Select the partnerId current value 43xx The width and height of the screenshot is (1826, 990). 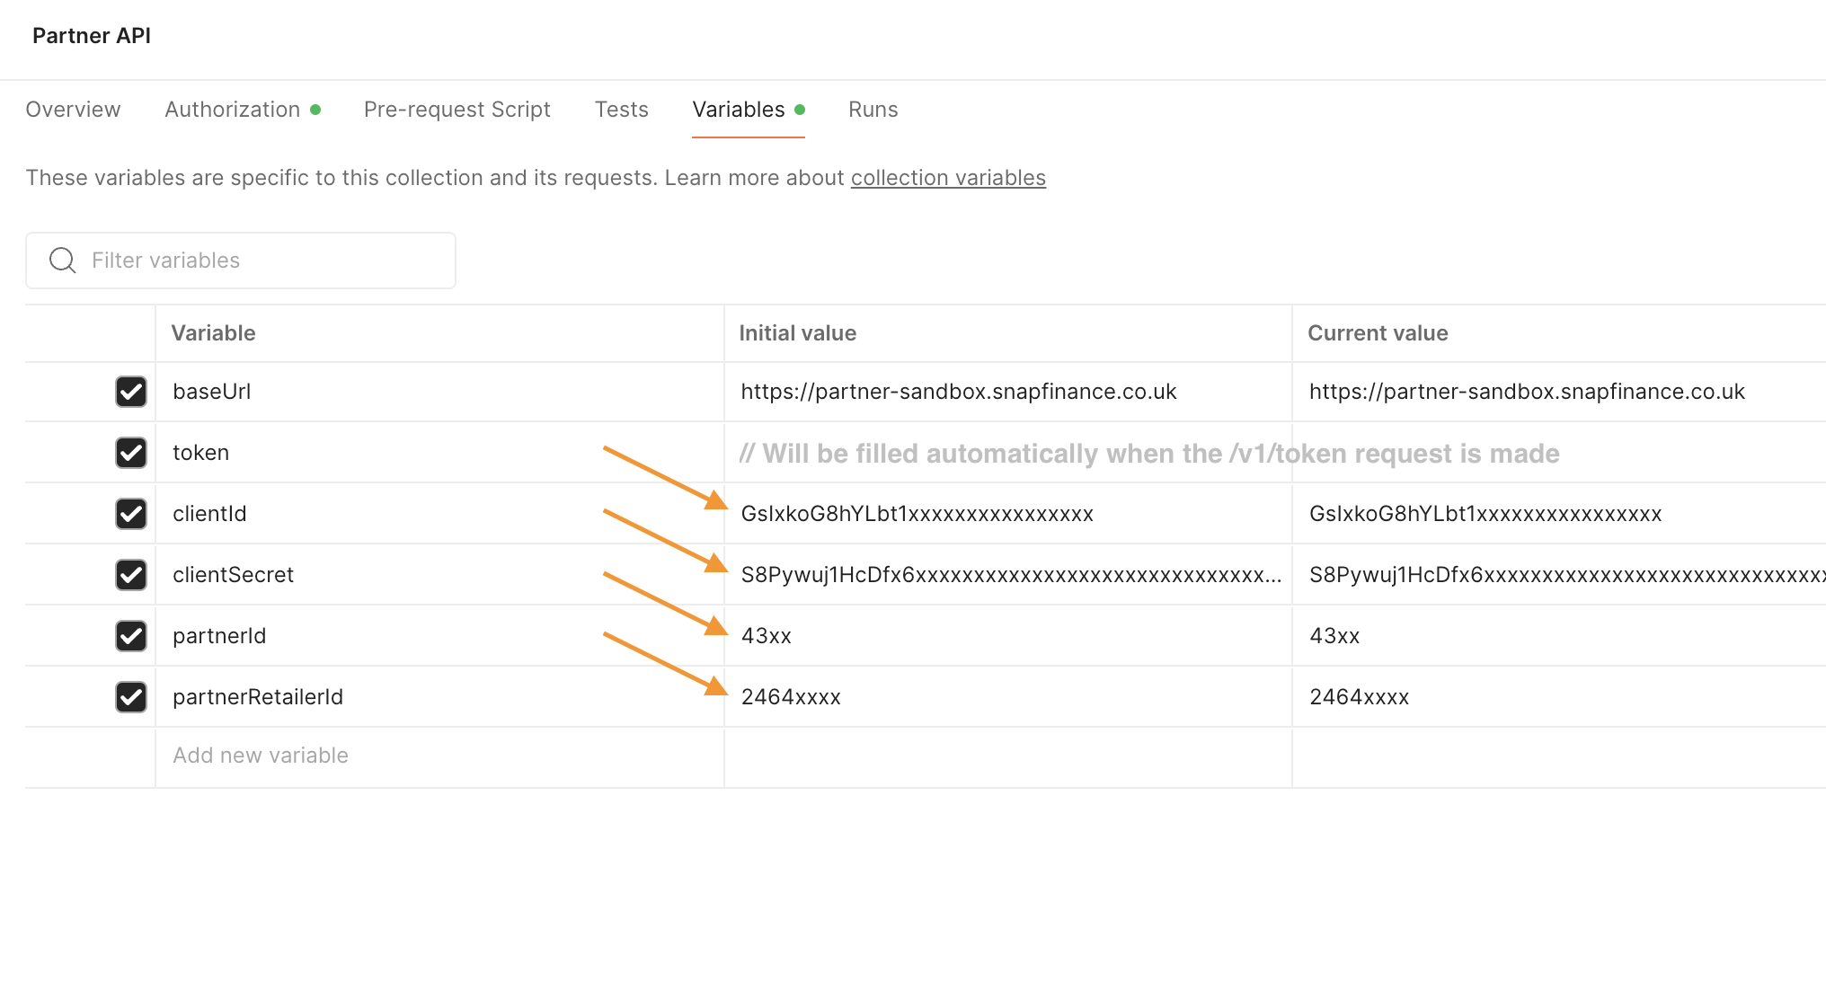pos(1334,636)
